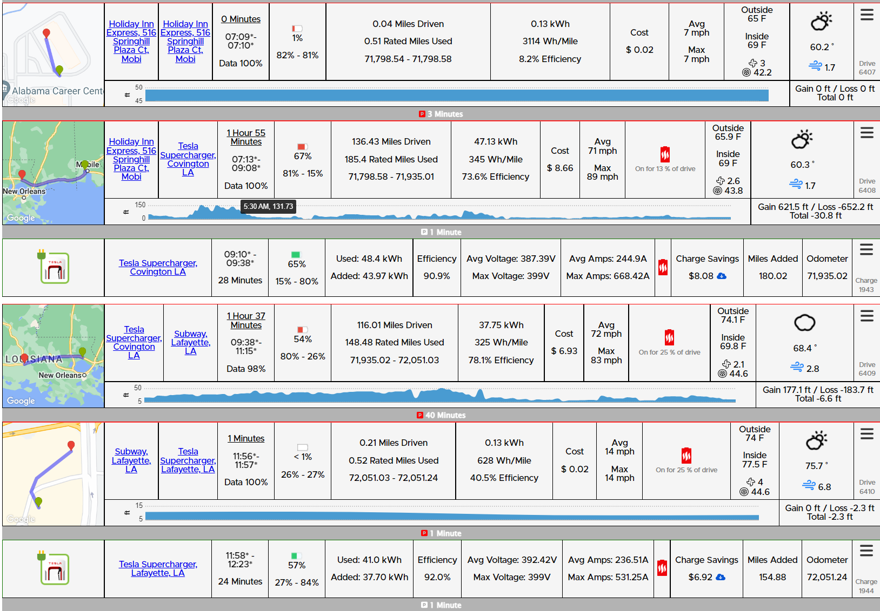This screenshot has width=880, height=611.
Task: Click the '3 Minutes' parked divider bar
Action: [x=441, y=114]
